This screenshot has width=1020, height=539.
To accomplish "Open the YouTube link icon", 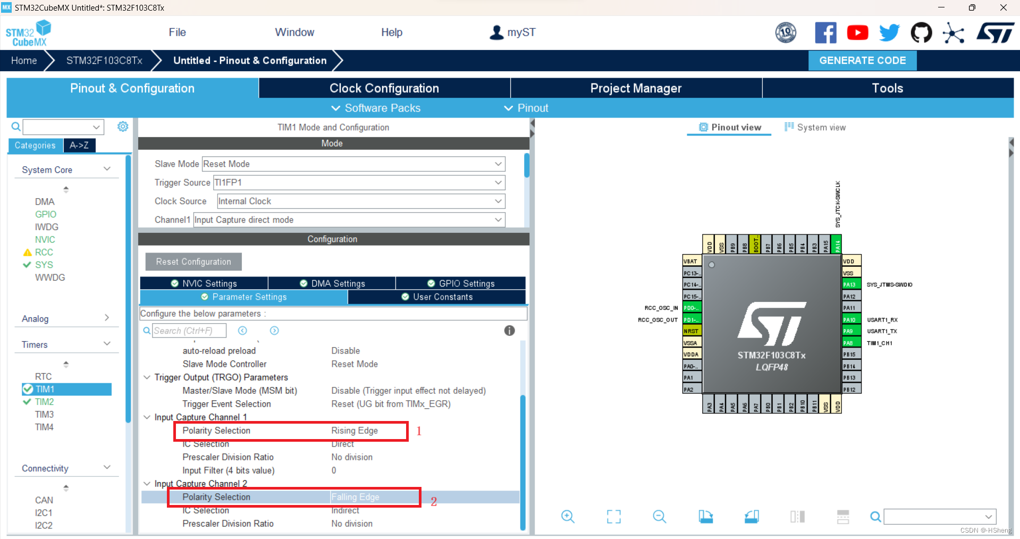I will click(x=857, y=33).
